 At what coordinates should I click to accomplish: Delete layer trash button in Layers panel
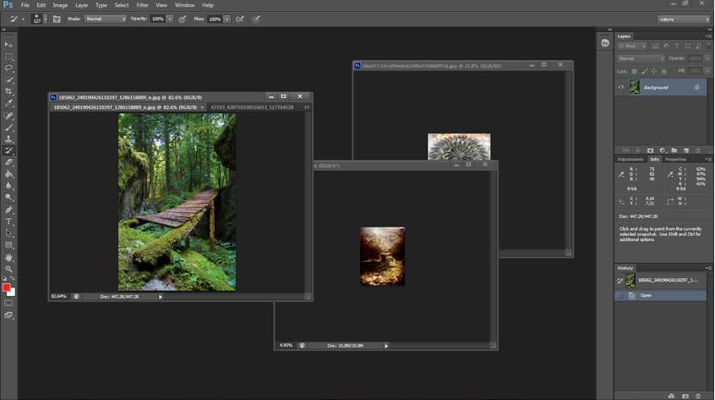[697, 150]
